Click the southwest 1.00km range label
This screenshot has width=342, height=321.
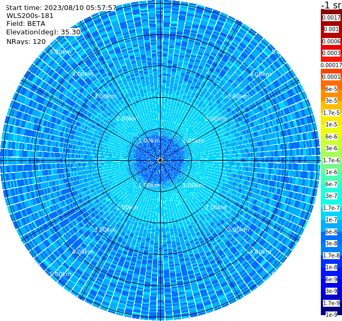tap(150, 185)
